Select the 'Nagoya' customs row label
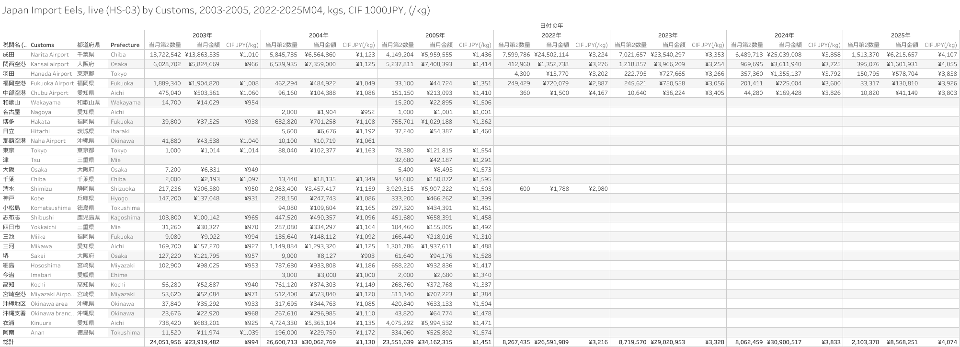 (x=41, y=112)
